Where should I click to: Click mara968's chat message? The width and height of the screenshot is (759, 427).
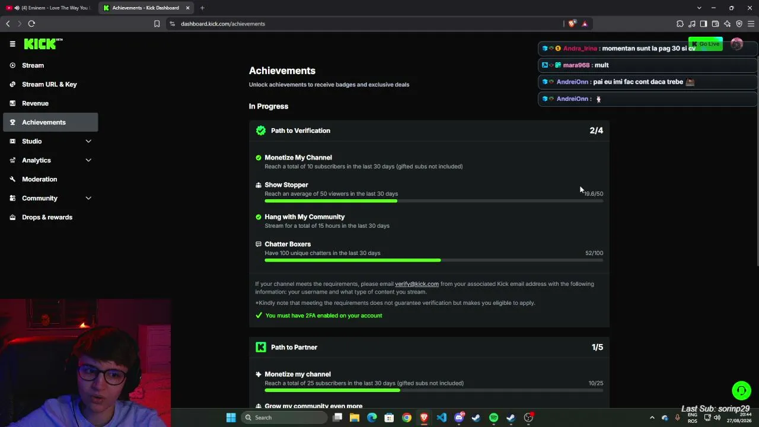(x=648, y=65)
